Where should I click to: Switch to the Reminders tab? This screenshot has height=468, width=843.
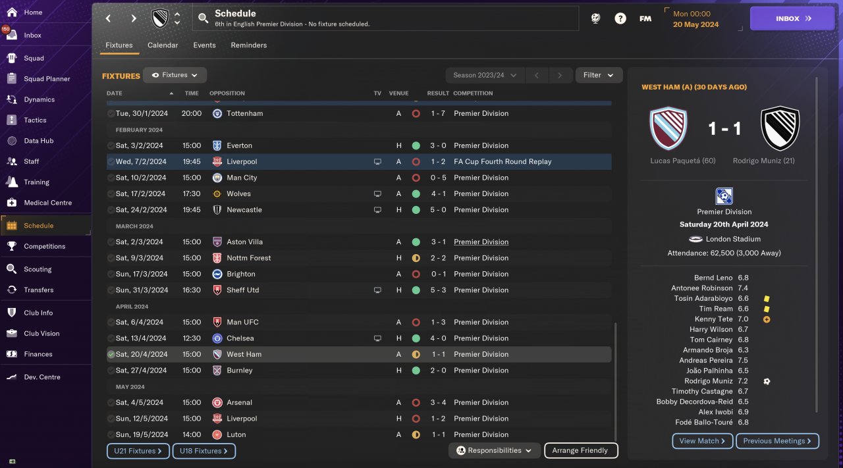pyautogui.click(x=248, y=45)
